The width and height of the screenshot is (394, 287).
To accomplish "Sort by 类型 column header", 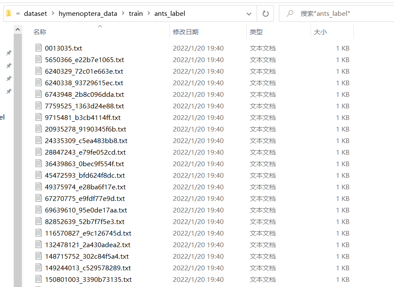I will tap(256, 32).
